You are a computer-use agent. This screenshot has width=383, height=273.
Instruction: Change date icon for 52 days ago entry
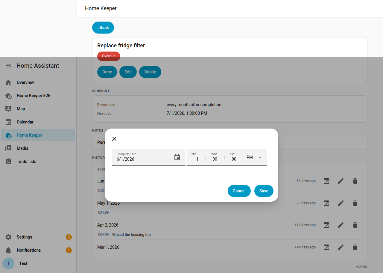[326, 181]
